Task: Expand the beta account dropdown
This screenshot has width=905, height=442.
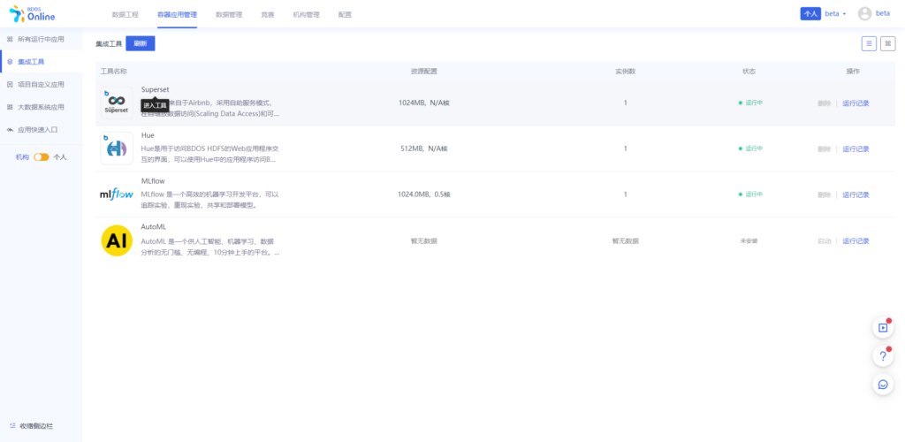Action: click(835, 14)
